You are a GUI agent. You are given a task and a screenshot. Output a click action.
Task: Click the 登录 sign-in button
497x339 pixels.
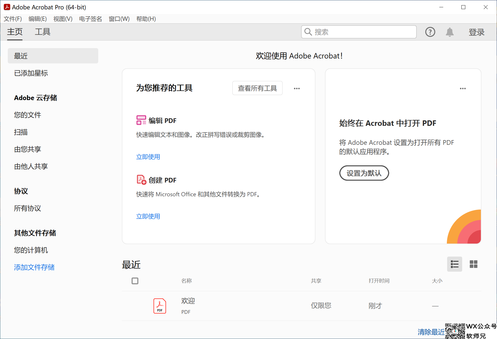(x=476, y=32)
